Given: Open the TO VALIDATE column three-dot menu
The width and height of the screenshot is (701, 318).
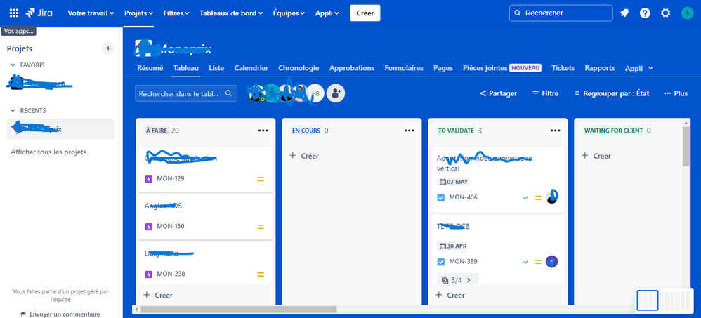Looking at the screenshot, I should click(x=556, y=131).
